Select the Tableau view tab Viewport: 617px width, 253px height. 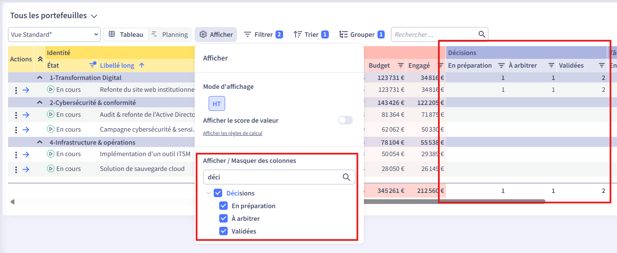[126, 35]
